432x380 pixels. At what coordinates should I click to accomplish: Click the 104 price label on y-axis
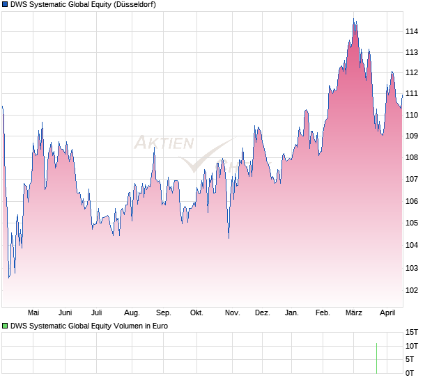click(x=412, y=245)
